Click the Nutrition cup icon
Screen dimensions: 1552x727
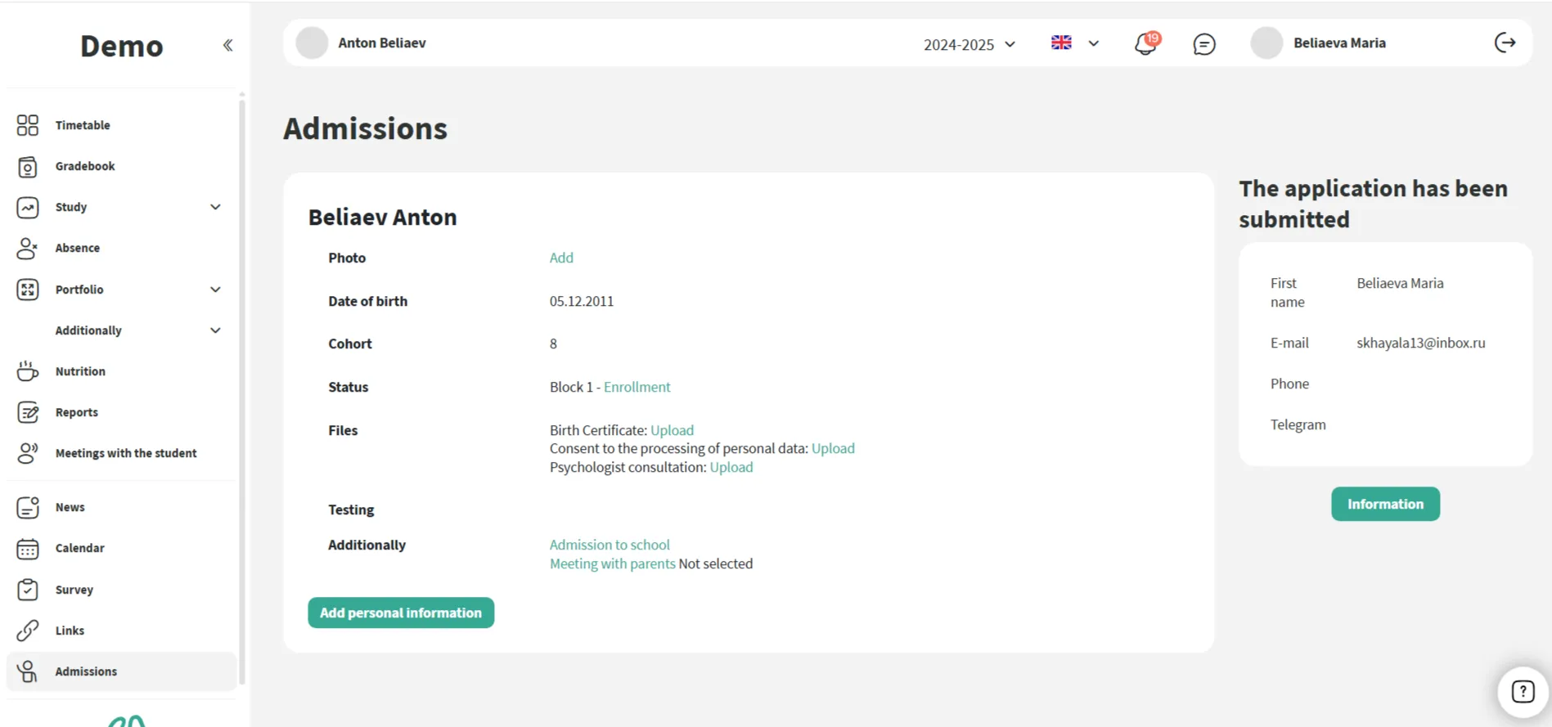coord(28,371)
